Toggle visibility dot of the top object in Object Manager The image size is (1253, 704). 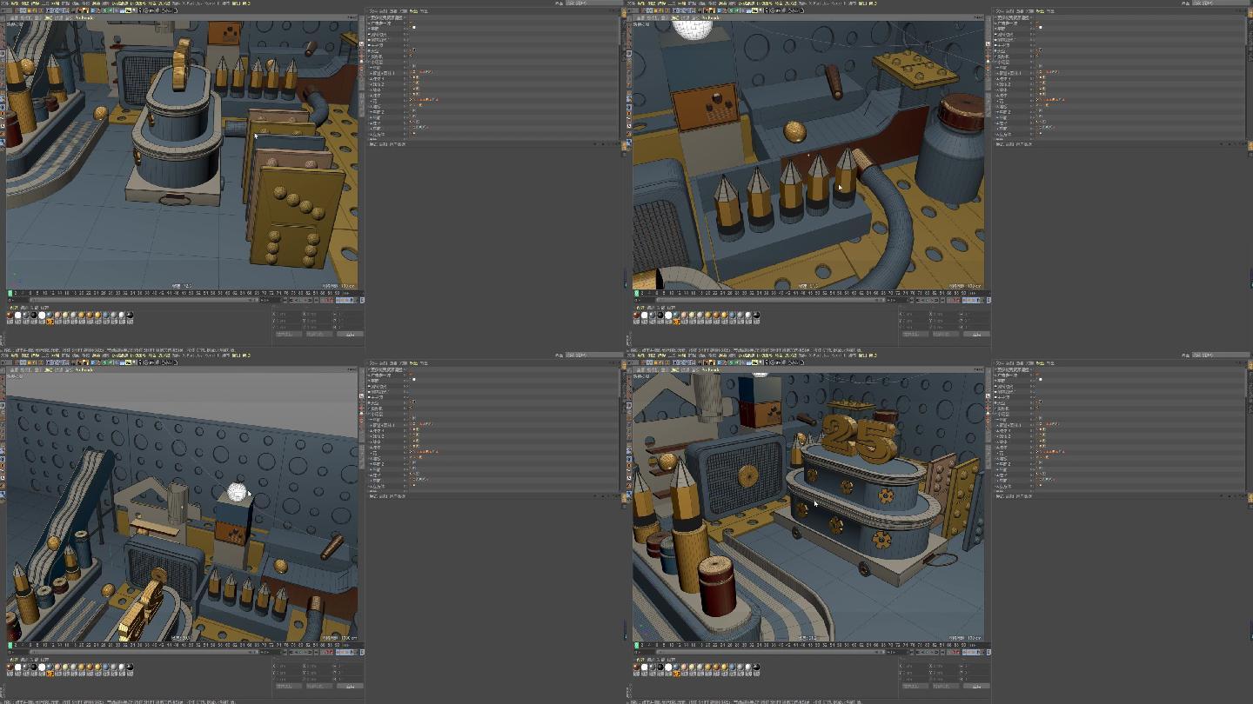pos(405,17)
